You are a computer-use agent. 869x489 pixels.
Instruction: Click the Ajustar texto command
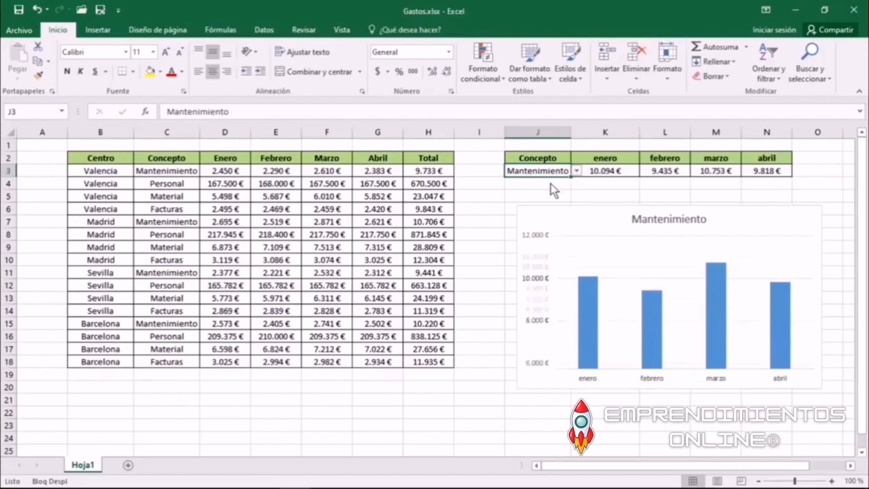(302, 52)
